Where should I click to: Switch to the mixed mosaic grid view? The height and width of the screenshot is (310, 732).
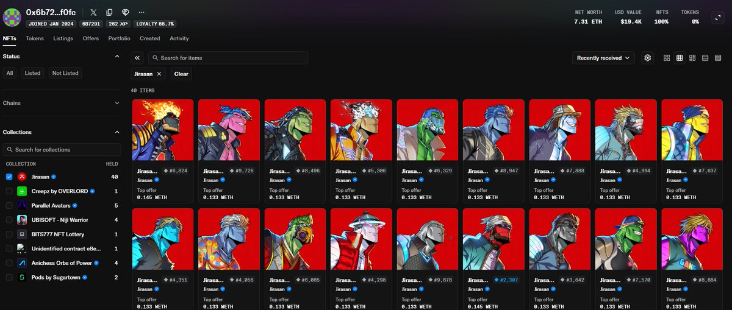point(692,58)
